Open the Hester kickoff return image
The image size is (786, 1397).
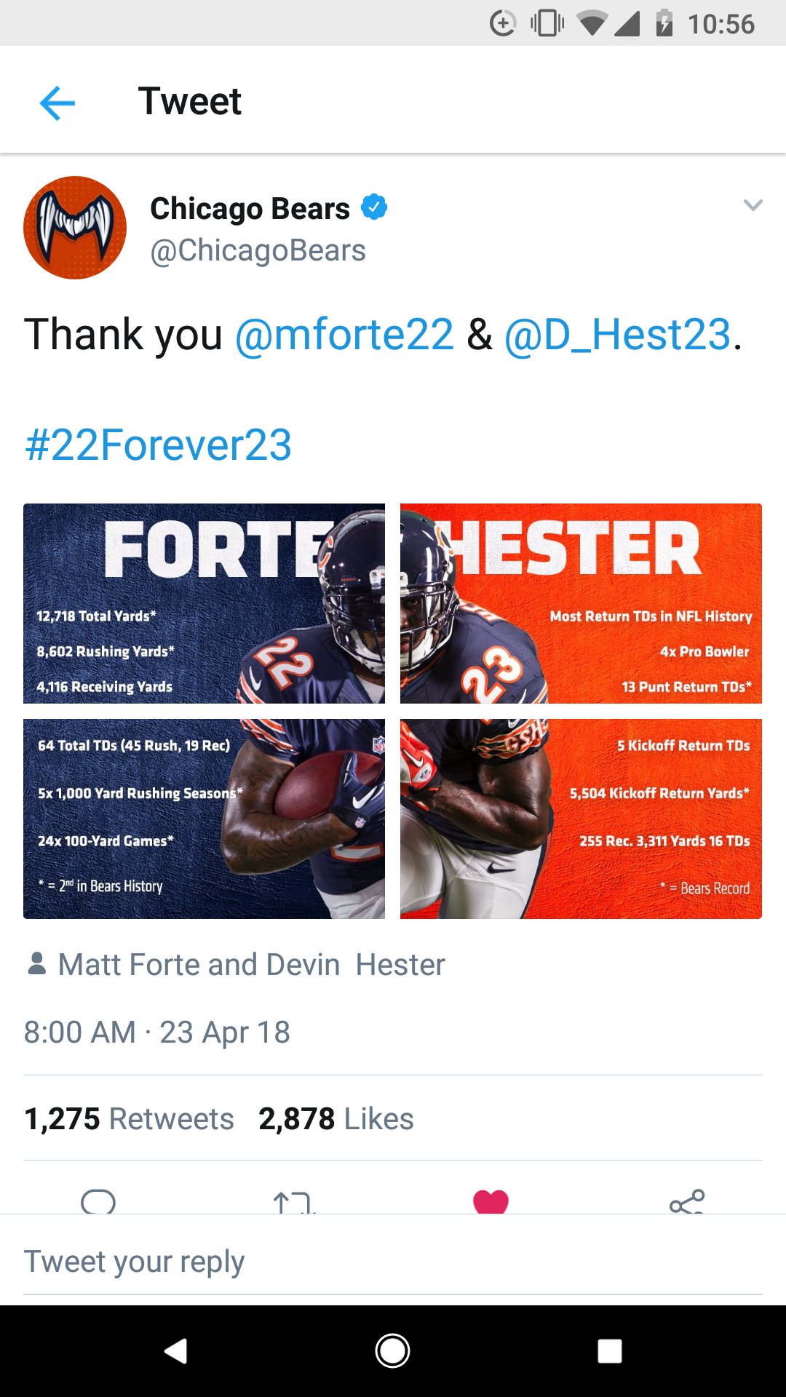(x=581, y=819)
